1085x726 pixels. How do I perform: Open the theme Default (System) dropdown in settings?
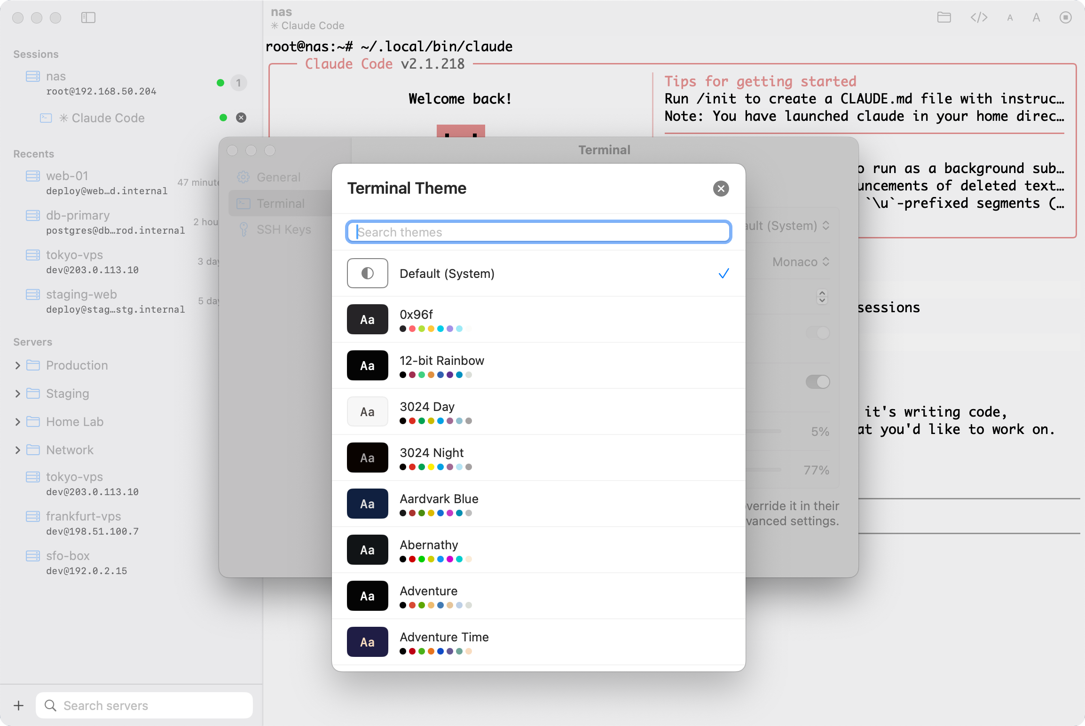(789, 226)
